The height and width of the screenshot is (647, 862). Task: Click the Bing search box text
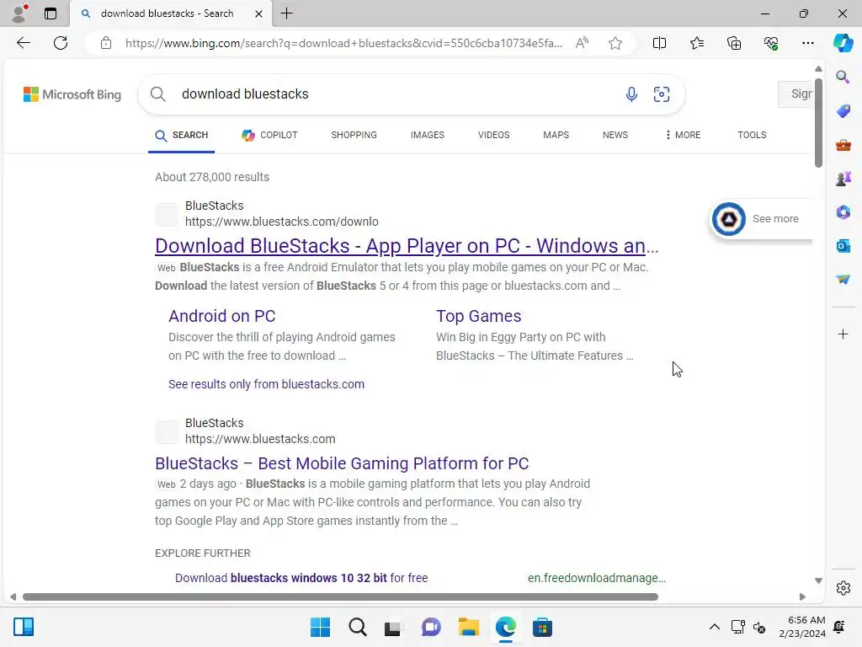coord(245,94)
